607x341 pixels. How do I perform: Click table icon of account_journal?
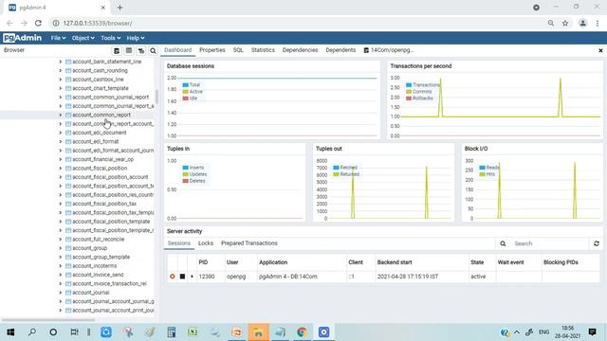68,293
